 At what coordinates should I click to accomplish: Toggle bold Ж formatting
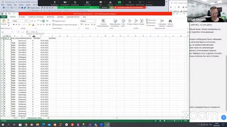(14, 25)
